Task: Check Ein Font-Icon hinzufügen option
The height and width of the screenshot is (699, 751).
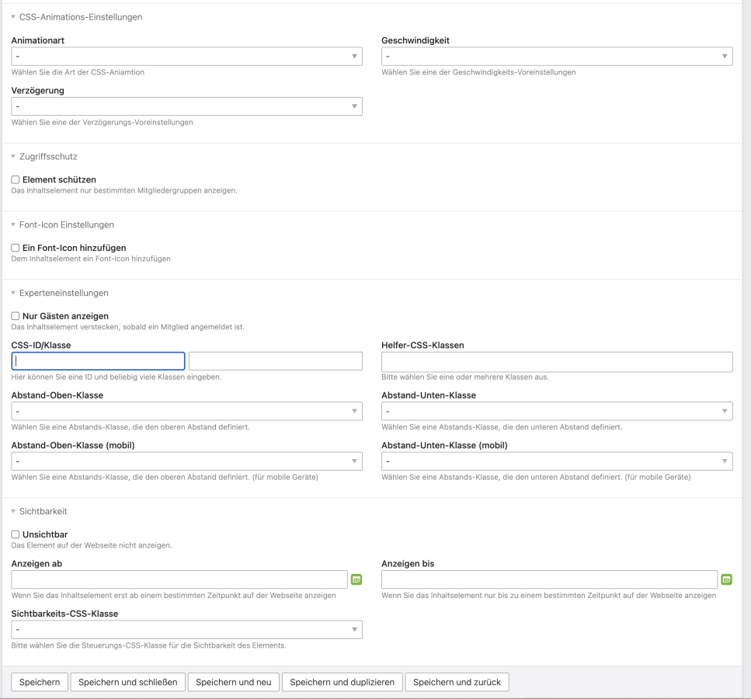Action: pyautogui.click(x=16, y=248)
